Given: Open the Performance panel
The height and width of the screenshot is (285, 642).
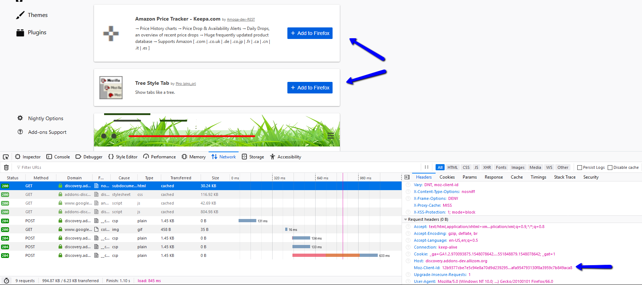Looking at the screenshot, I should [159, 157].
